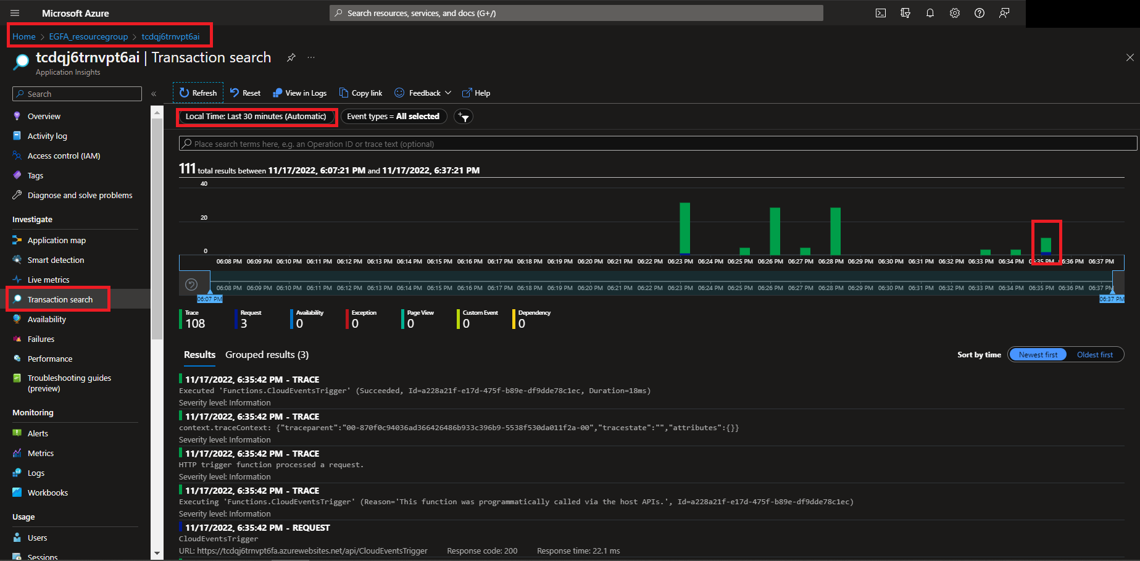Switch to Grouped results (3) tab
Viewport: 1140px width, 561px height.
coord(267,355)
